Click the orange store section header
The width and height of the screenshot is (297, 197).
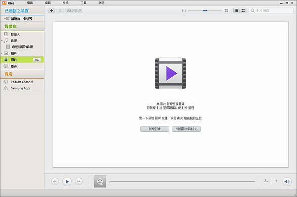(22, 74)
